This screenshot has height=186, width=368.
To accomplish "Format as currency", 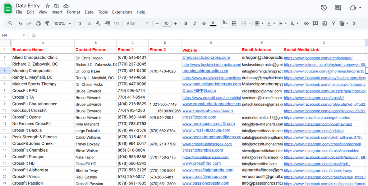I will tap(80, 23).
